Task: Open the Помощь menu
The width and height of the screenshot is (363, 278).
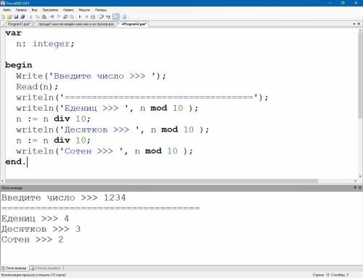Action: pos(101,10)
